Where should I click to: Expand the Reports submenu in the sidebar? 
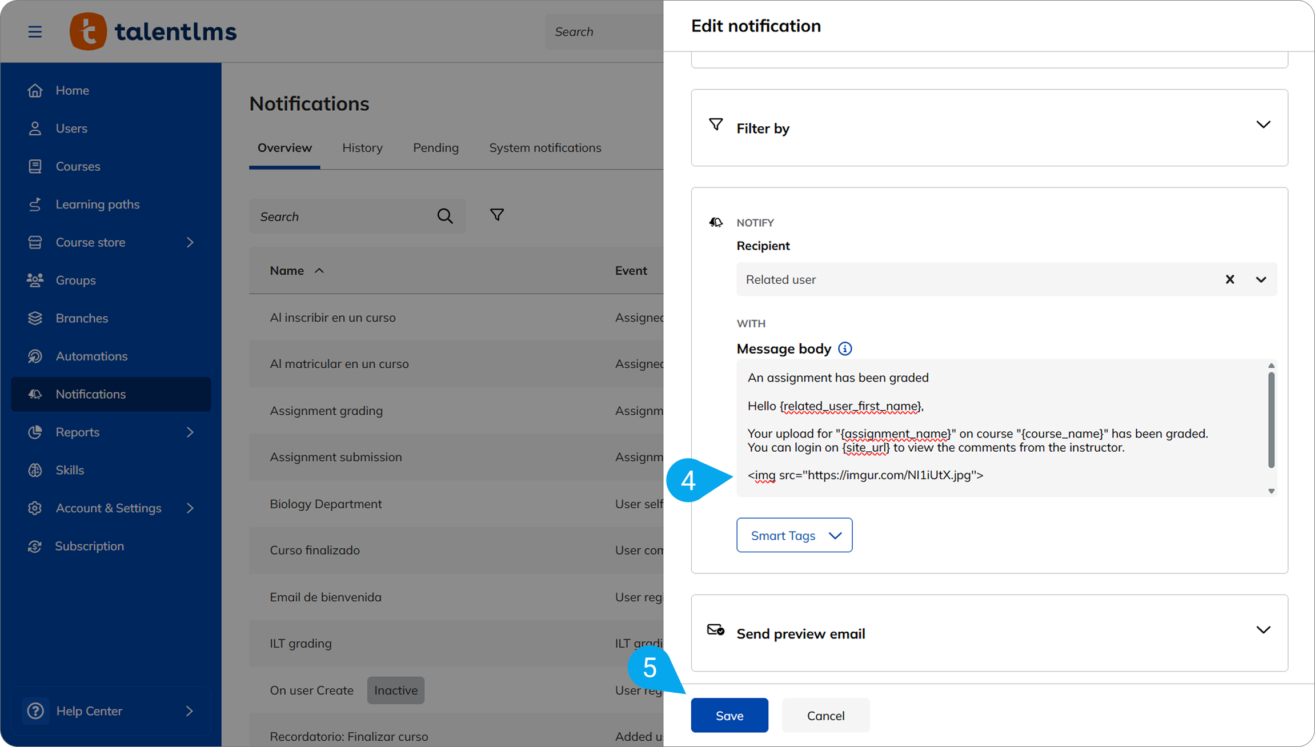tap(190, 432)
